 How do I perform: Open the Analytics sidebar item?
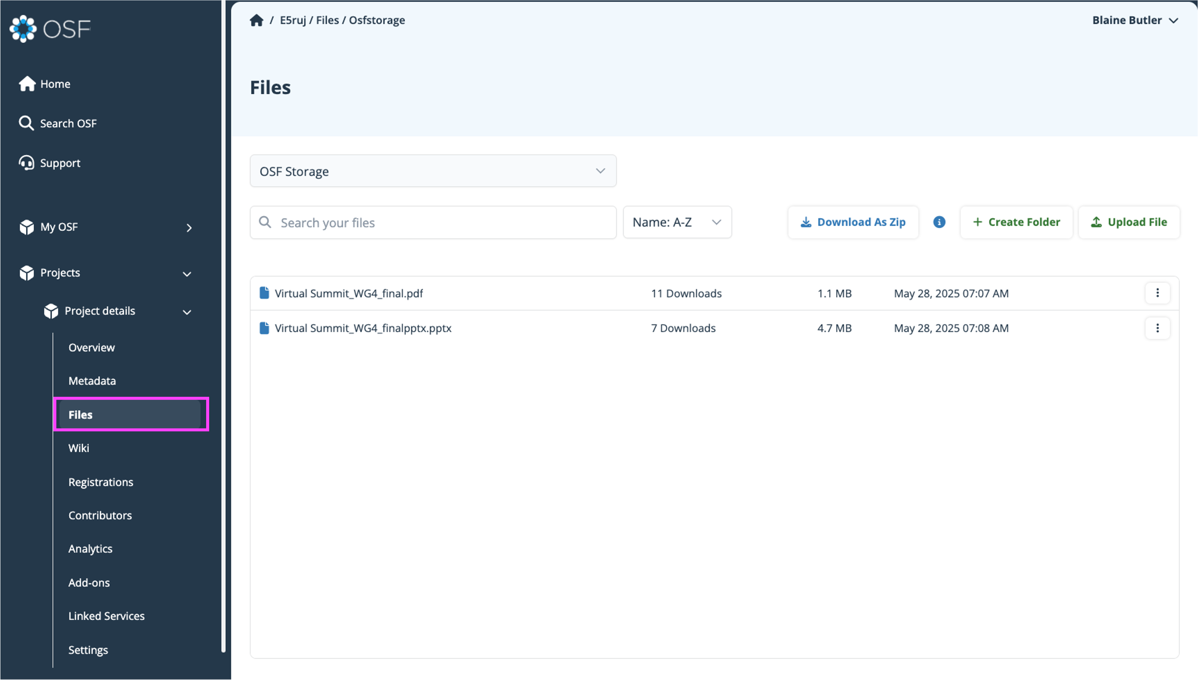[x=90, y=549]
